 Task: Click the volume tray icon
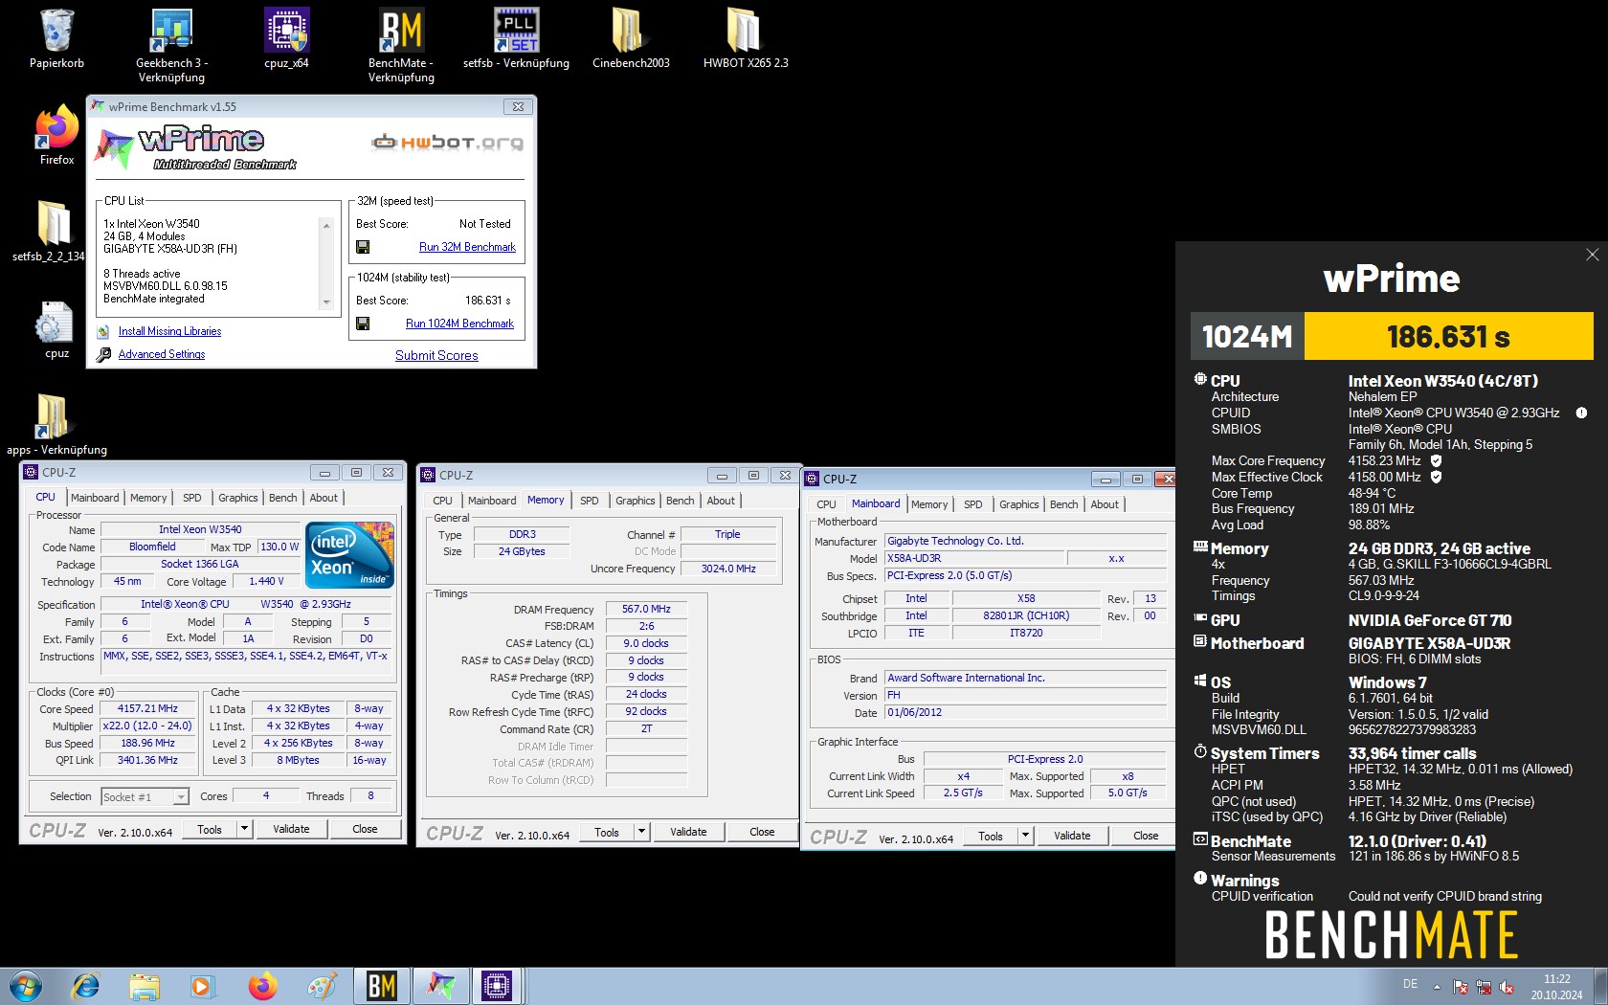pyautogui.click(x=1507, y=987)
